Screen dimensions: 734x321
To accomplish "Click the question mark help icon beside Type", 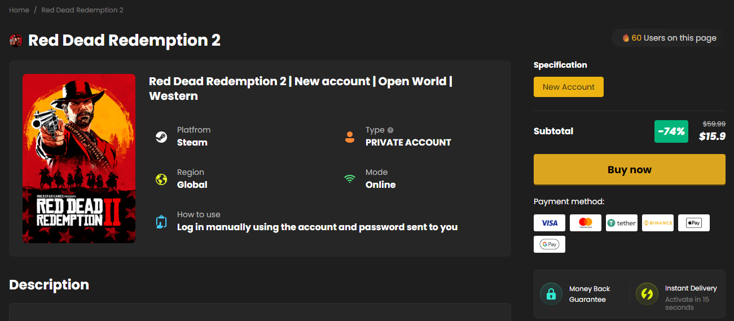I will click(390, 130).
